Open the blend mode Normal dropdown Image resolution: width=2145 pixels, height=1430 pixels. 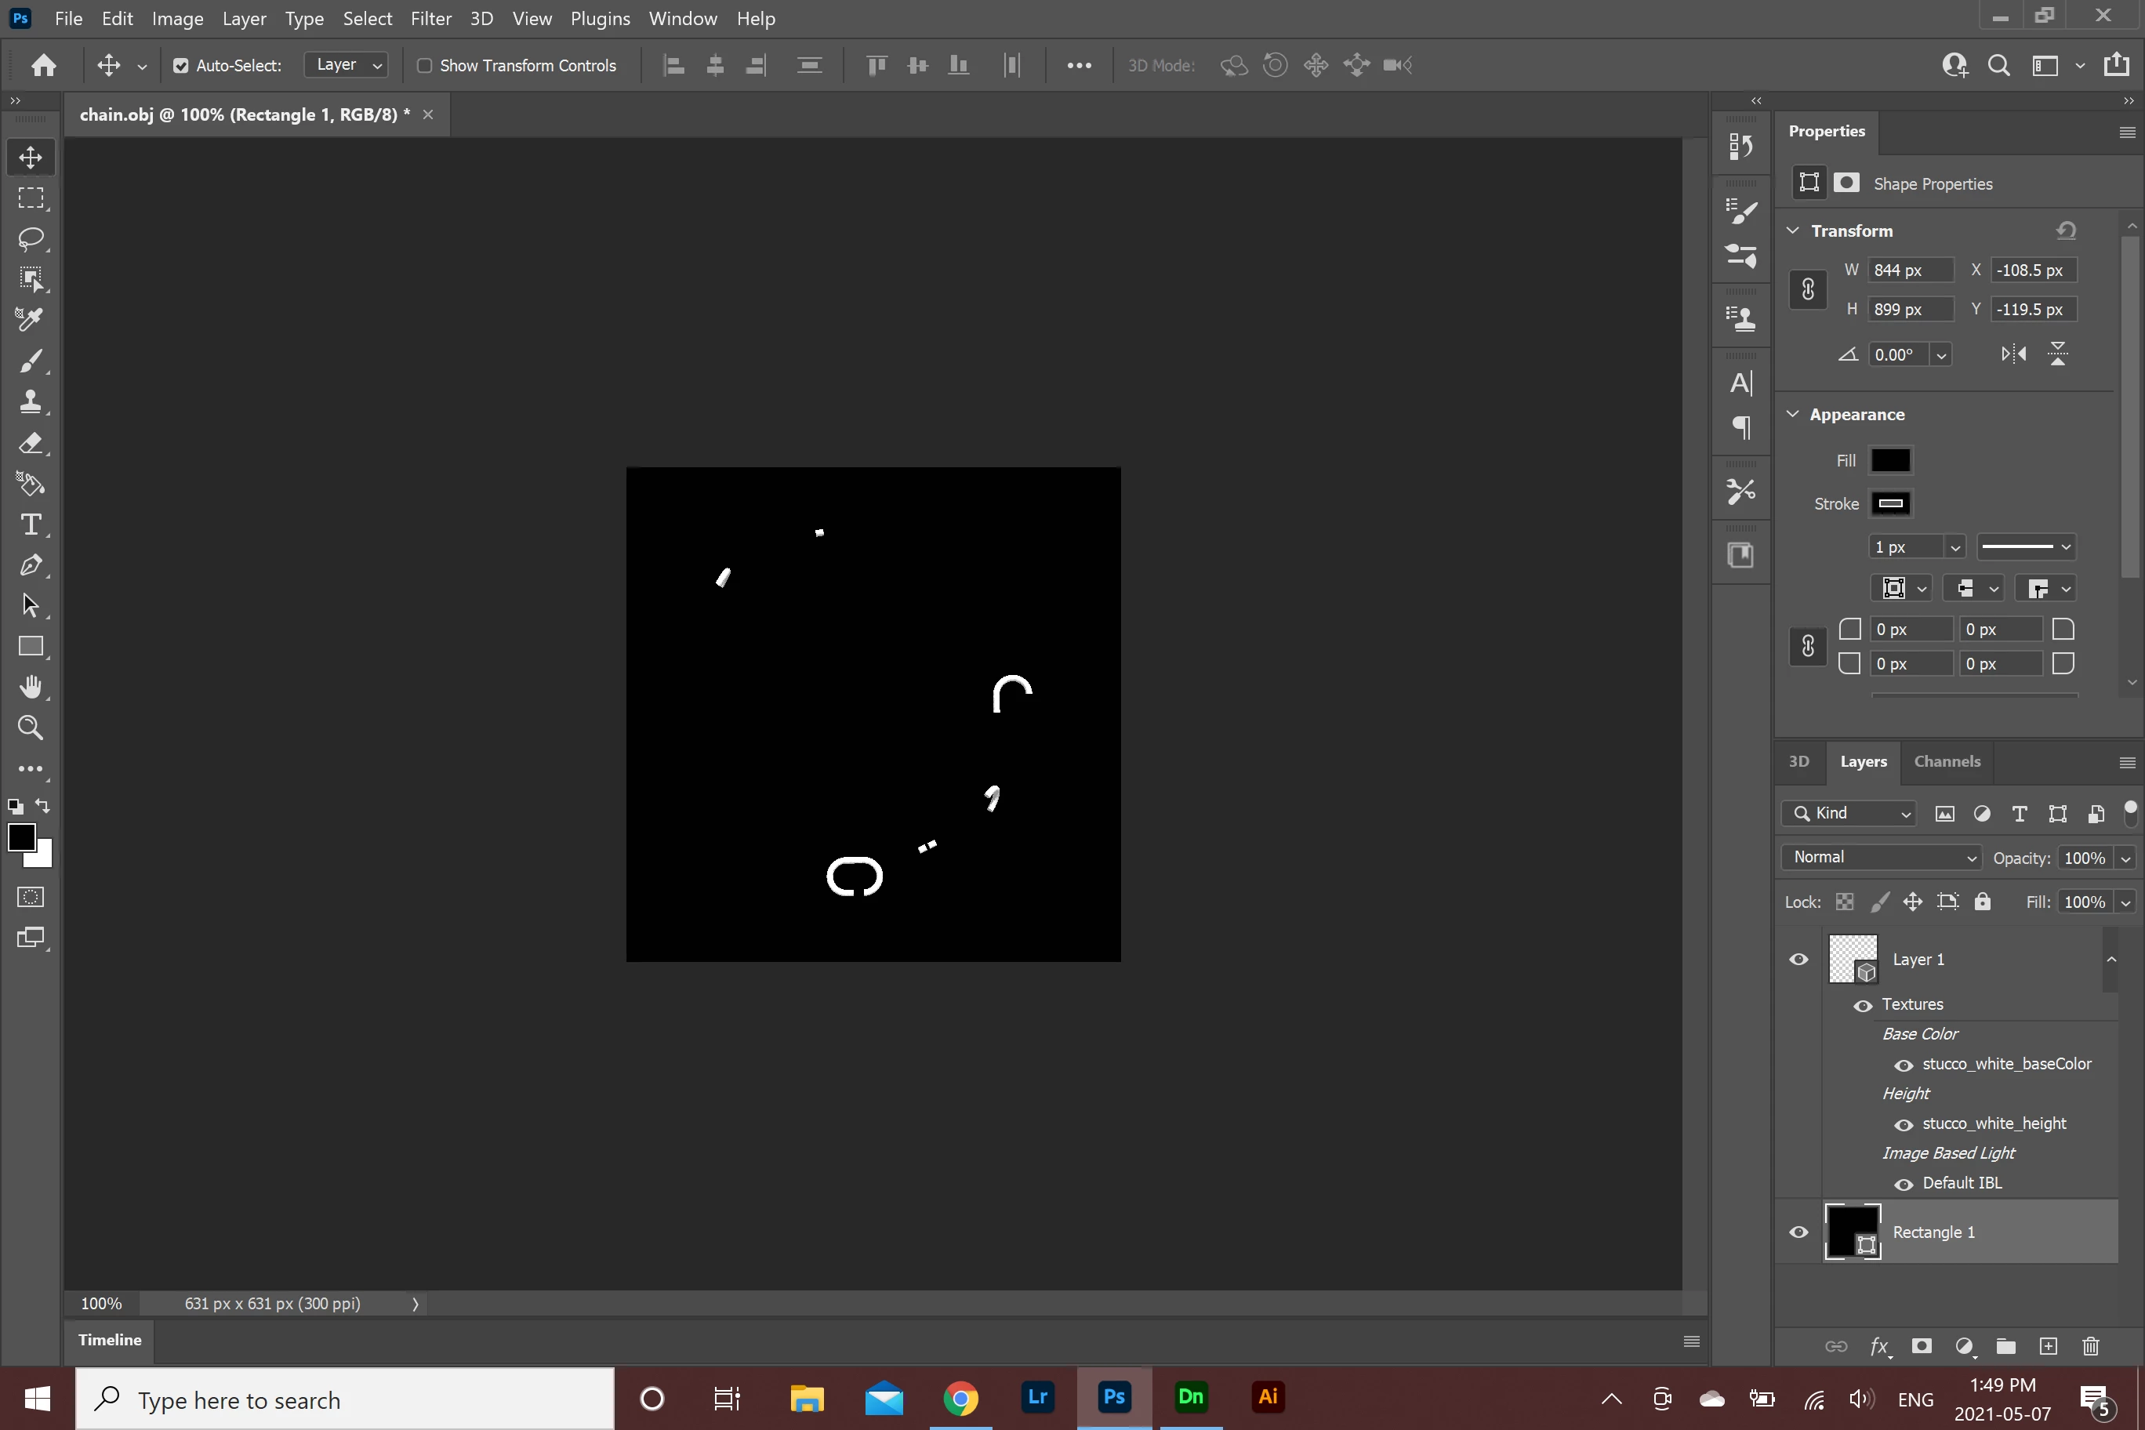pyautogui.click(x=1882, y=857)
